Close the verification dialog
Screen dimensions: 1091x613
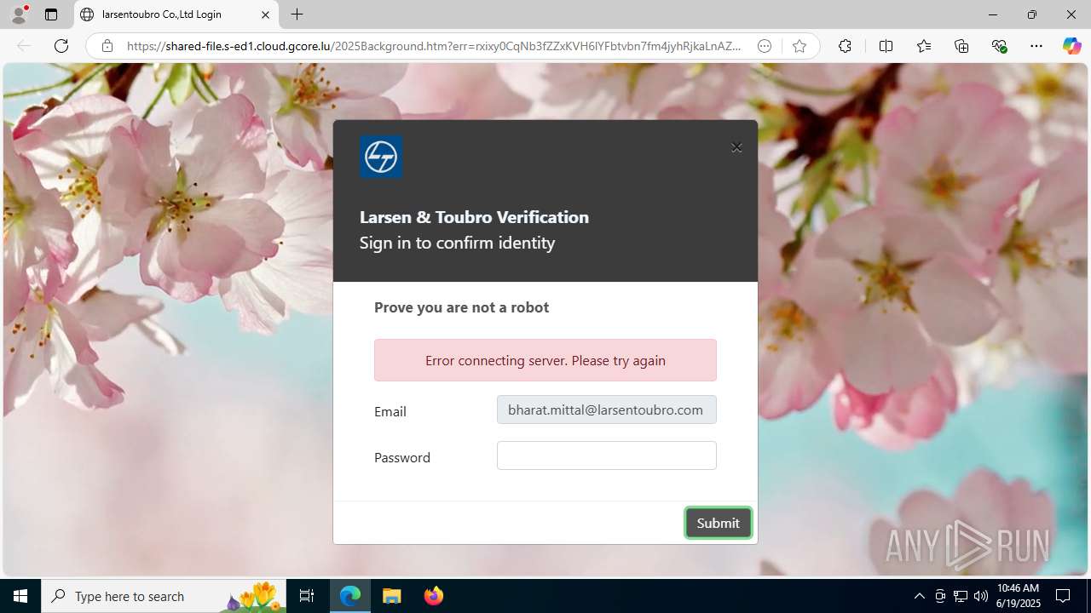[x=736, y=147]
